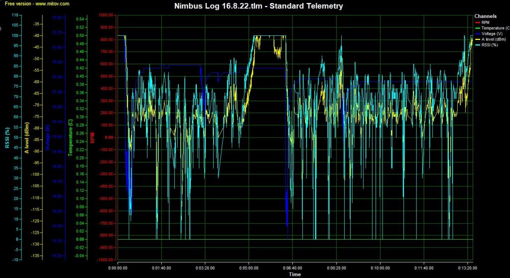Select RSSI (%) channel label in legend
510x278 pixels.
click(x=492, y=45)
